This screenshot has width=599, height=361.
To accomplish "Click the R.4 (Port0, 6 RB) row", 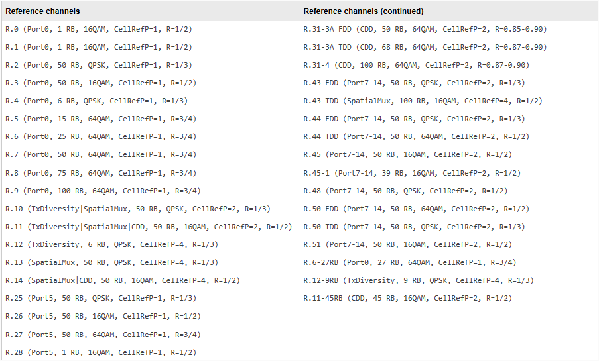I will pyautogui.click(x=96, y=101).
